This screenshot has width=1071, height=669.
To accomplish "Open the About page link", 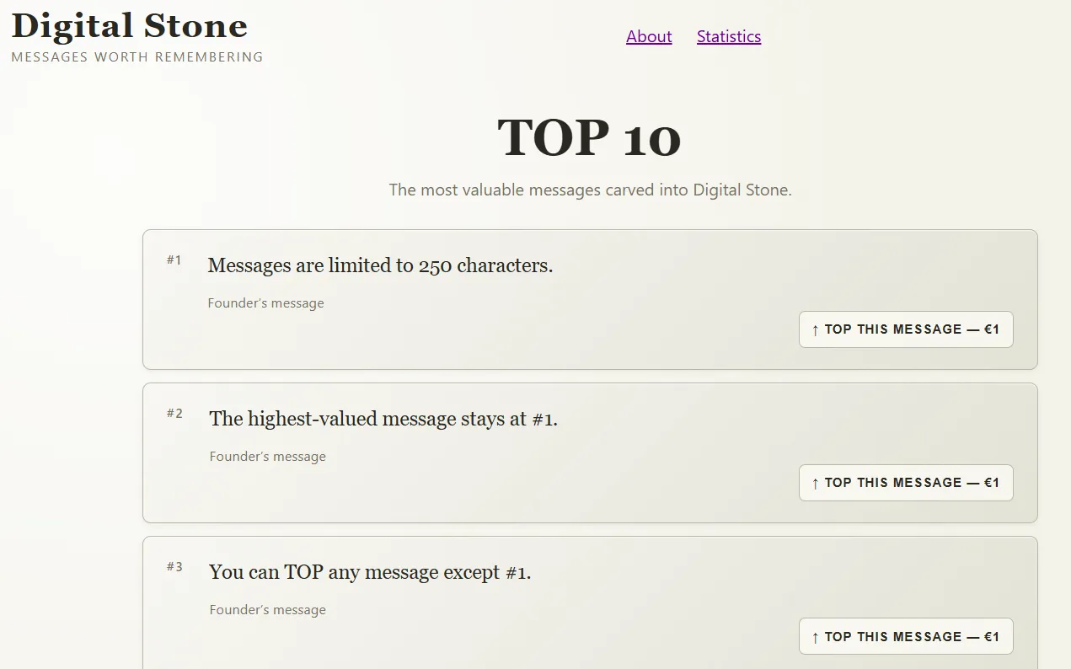I will click(x=649, y=36).
